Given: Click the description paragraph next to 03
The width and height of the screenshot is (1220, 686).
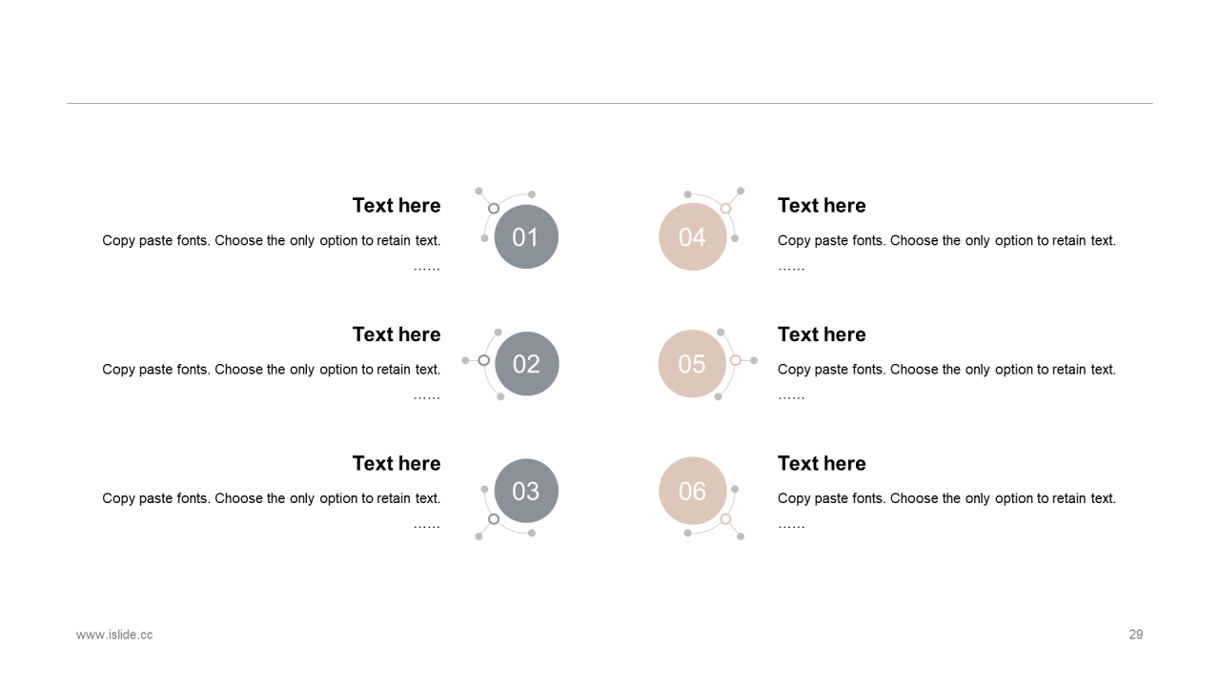Looking at the screenshot, I should pos(272,498).
